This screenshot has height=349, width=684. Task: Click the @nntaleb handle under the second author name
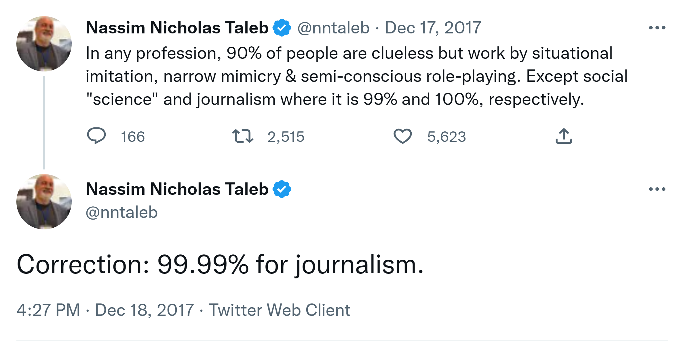pyautogui.click(x=122, y=212)
